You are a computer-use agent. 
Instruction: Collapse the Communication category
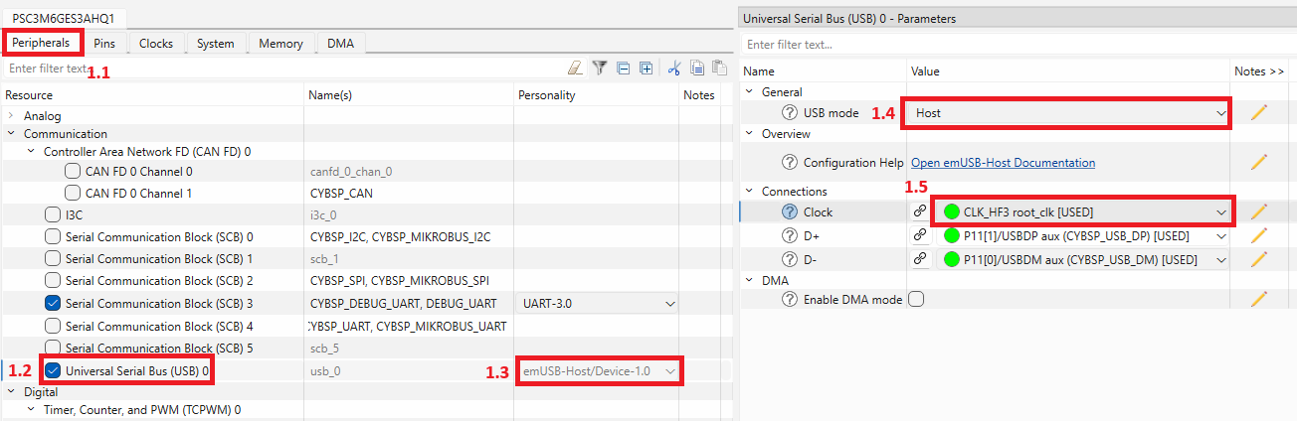tap(10, 133)
